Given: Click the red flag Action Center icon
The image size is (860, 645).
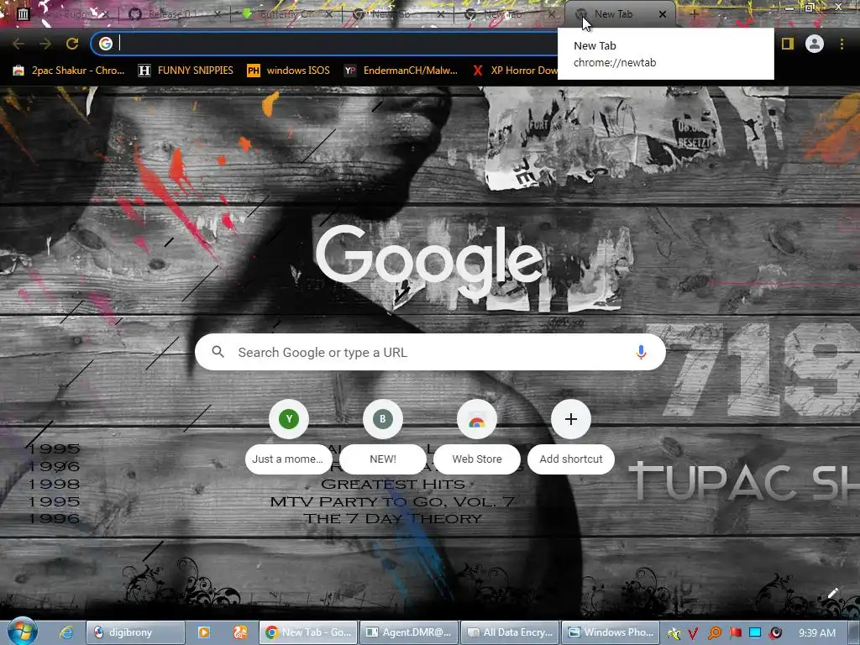Looking at the screenshot, I should tap(735, 633).
